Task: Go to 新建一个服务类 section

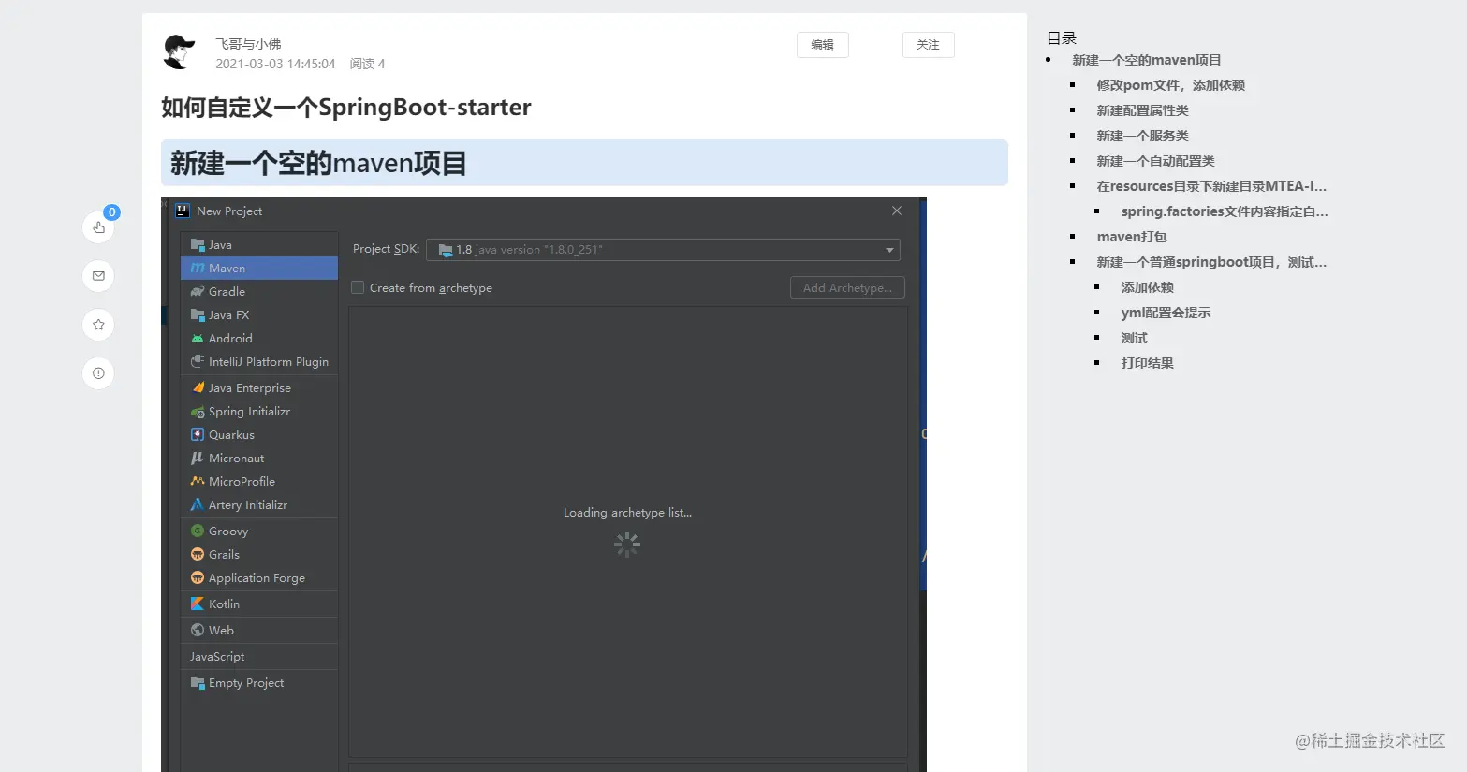Action: coord(1143,136)
